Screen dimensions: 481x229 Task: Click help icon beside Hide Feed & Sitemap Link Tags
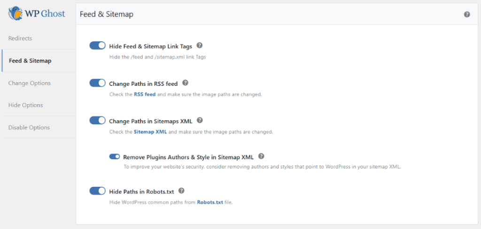tap(199, 46)
